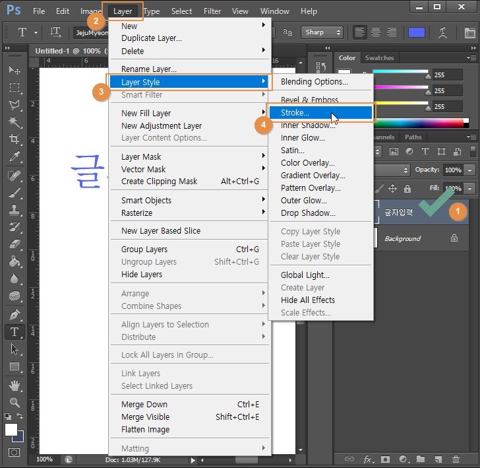Toggle text orientation in options bar
The image size is (480, 468).
pos(55,32)
